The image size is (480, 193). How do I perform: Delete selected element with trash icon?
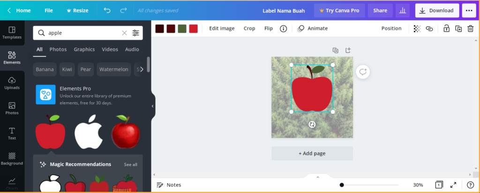point(470,29)
